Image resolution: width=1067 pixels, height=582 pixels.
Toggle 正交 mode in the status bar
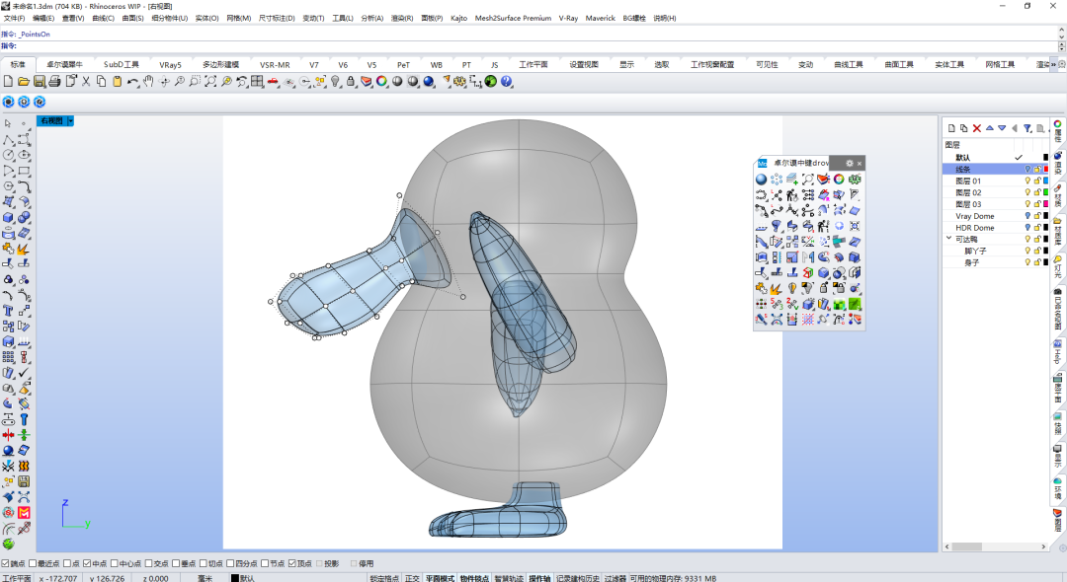click(x=412, y=578)
